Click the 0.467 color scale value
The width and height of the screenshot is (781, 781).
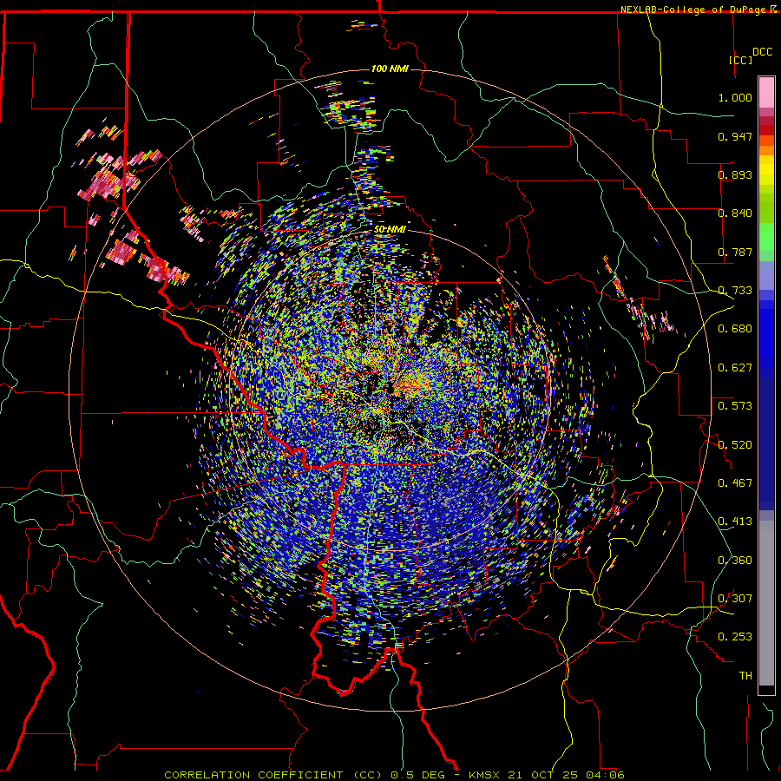tap(735, 483)
